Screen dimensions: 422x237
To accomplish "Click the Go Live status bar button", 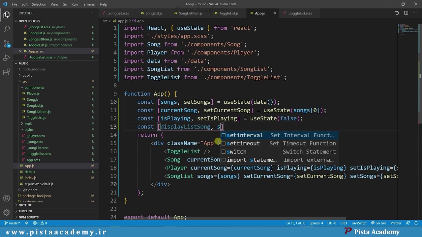I will click(x=378, y=223).
